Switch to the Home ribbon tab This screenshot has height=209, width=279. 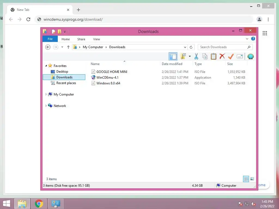[66, 39]
